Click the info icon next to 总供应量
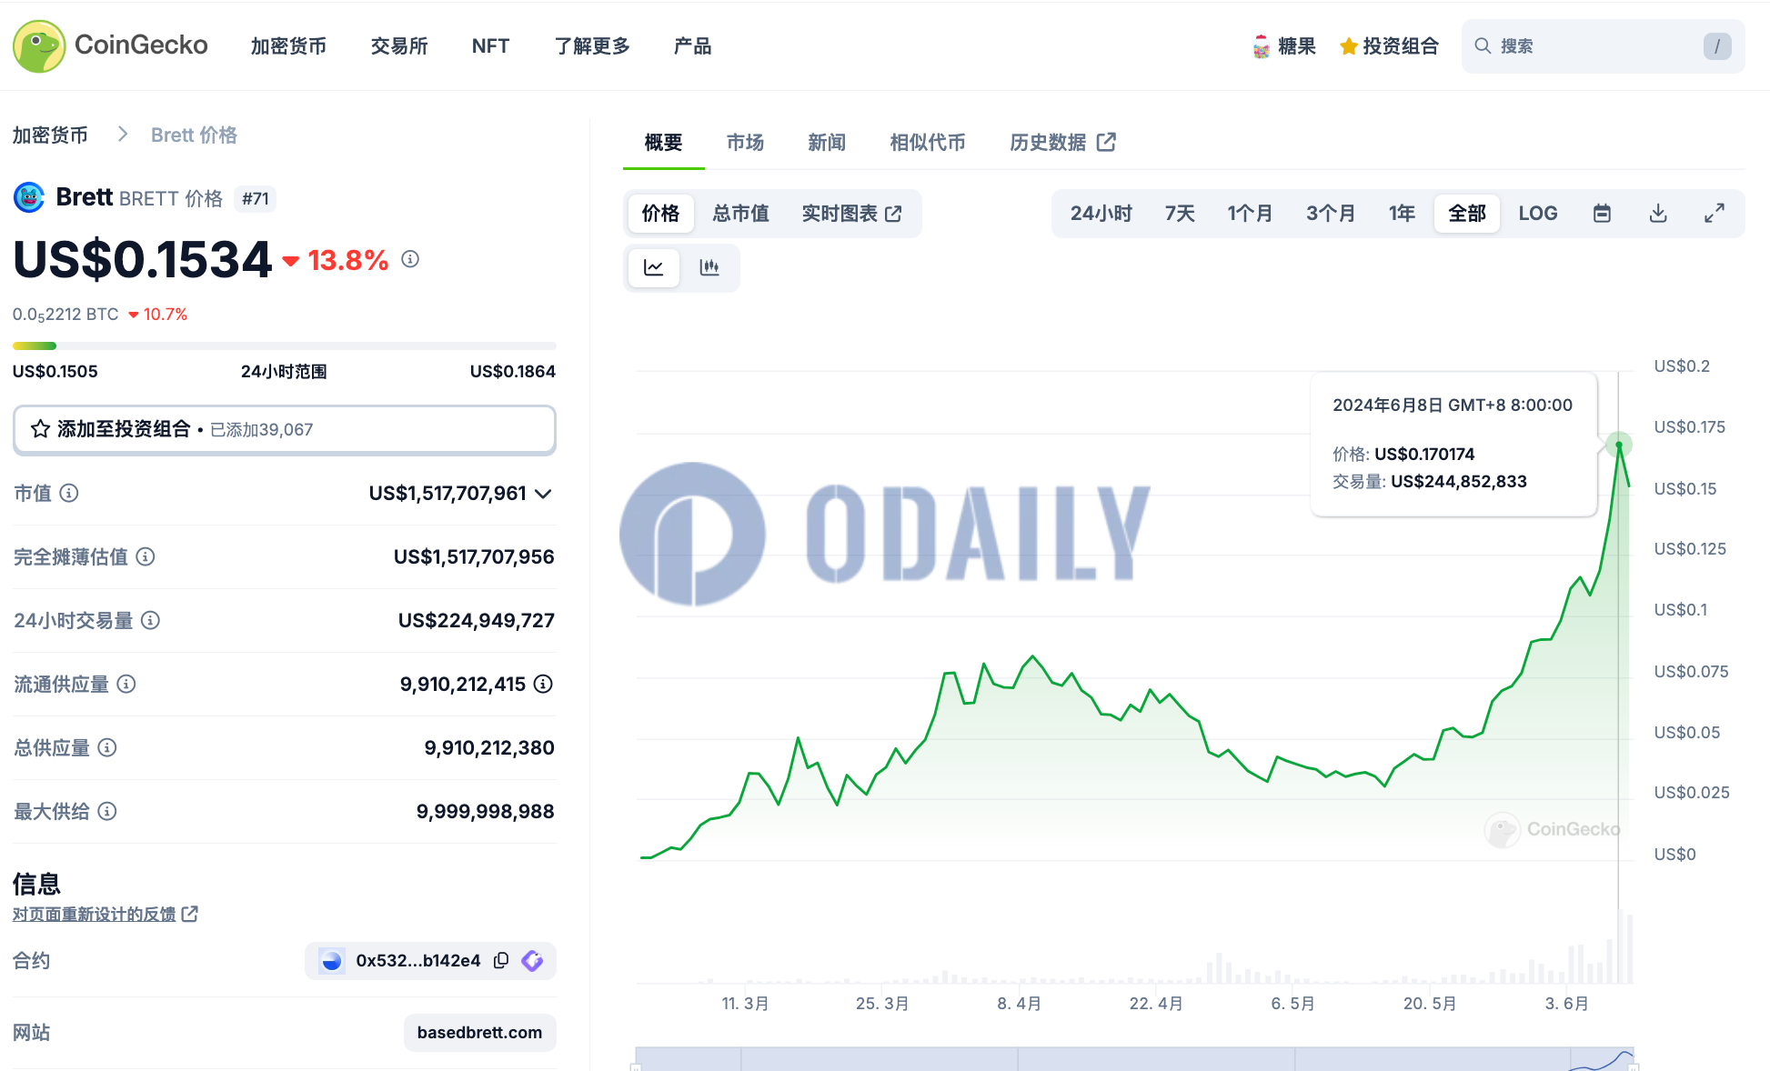Image resolution: width=1770 pixels, height=1071 pixels. pyautogui.click(x=107, y=747)
